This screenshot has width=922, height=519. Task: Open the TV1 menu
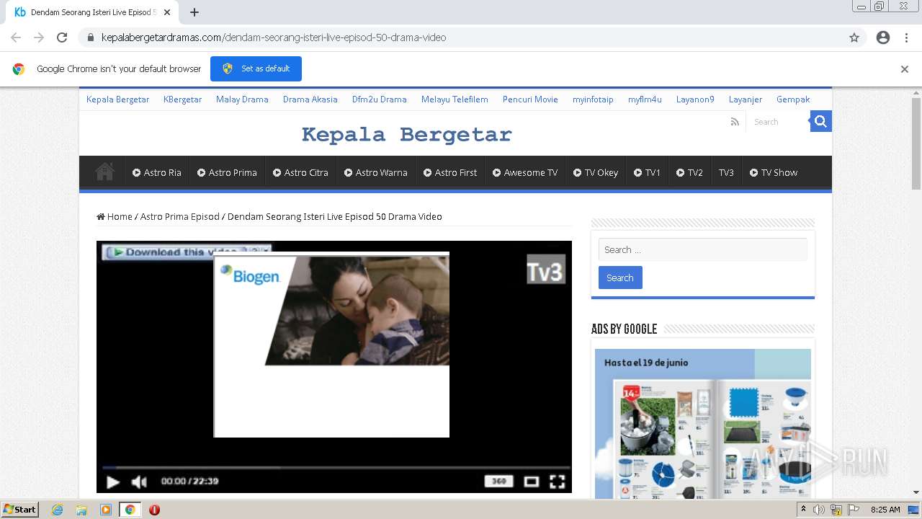coord(647,172)
